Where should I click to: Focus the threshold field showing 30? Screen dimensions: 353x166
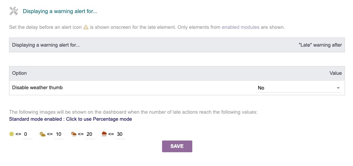click(120, 134)
